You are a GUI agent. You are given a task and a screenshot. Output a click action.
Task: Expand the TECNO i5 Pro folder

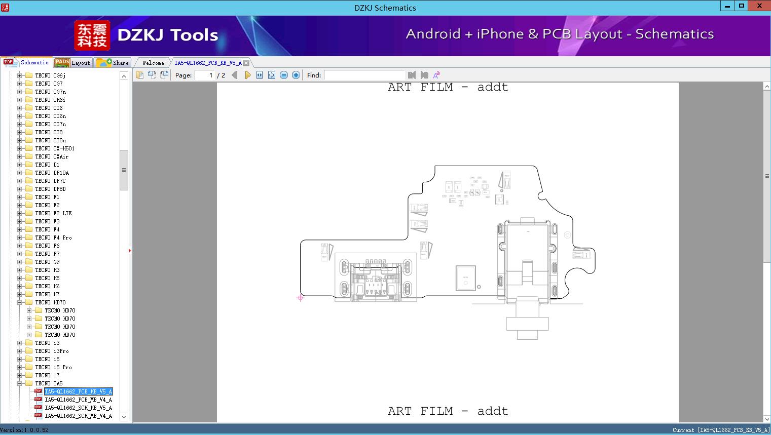point(19,367)
